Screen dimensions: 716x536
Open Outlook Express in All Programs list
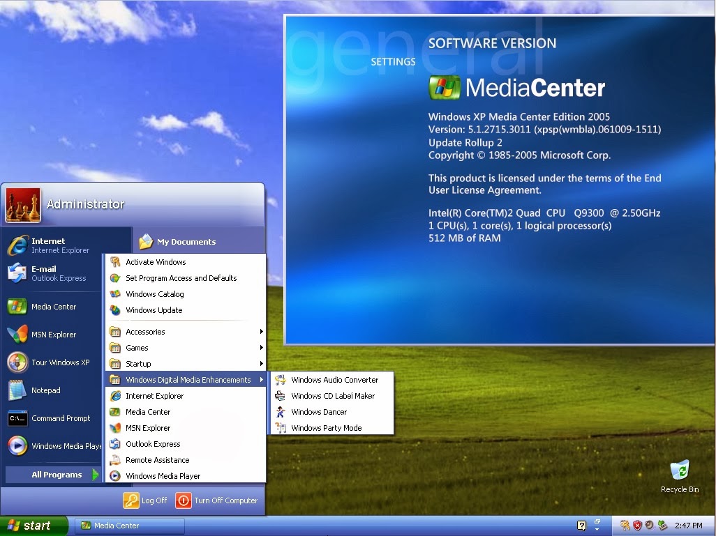coord(186,444)
